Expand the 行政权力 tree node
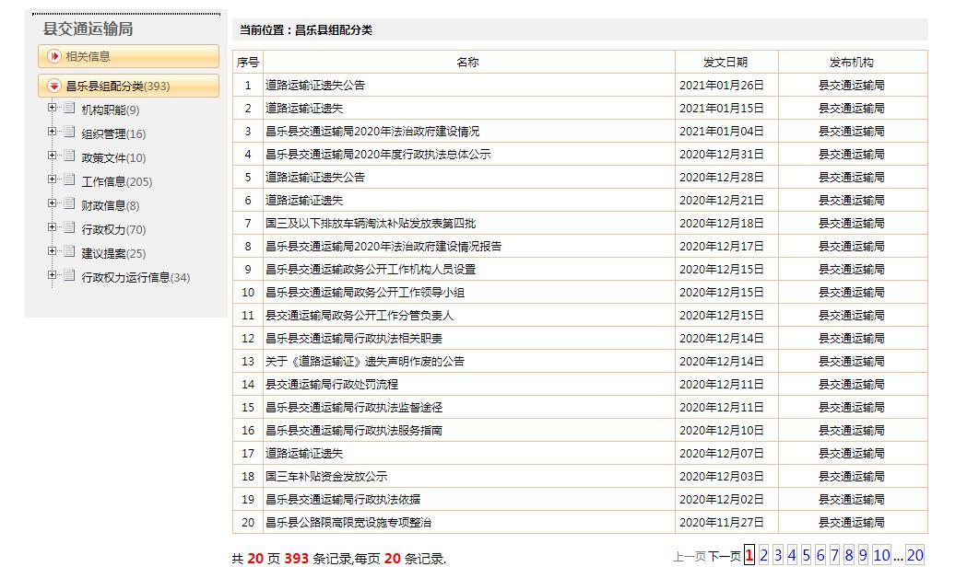The height and width of the screenshot is (567, 979). click(x=53, y=228)
